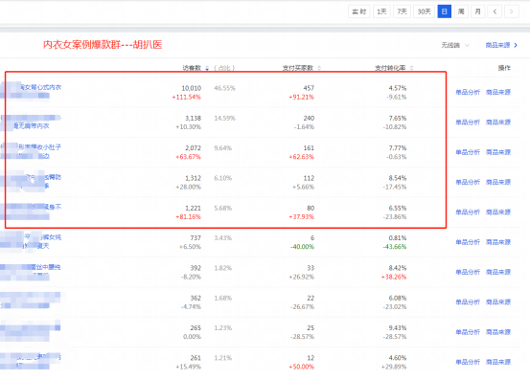This screenshot has height=380, width=530.
Task: Open 单品分析 for the 362 visitors row
Action: tap(468, 302)
